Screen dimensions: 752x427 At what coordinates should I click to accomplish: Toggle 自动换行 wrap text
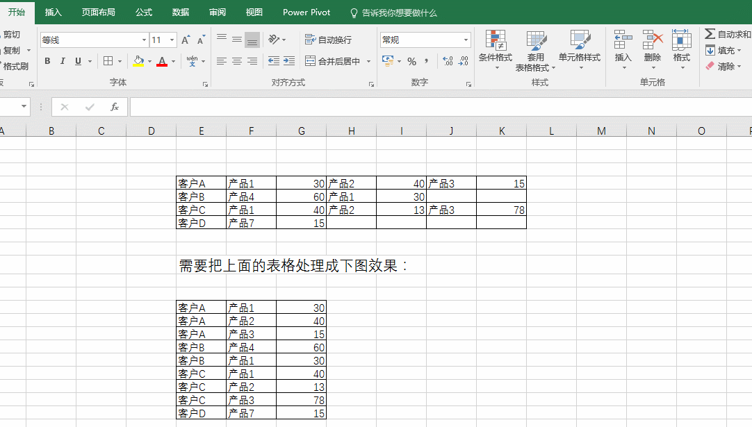coord(328,40)
